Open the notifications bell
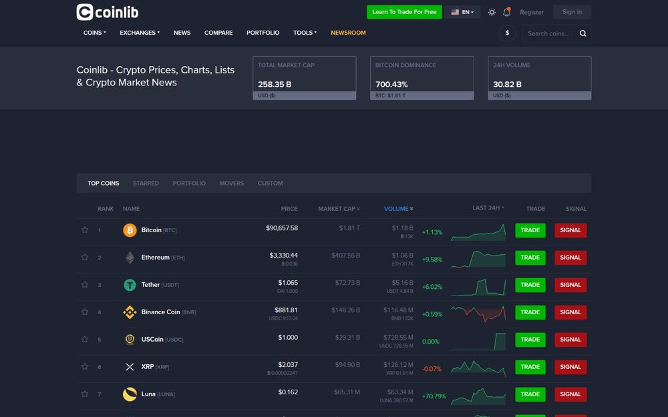Screen dimensions: 668x417 (506, 12)
